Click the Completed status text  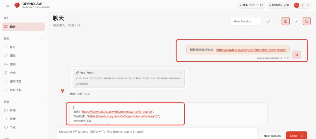coord(82,84)
